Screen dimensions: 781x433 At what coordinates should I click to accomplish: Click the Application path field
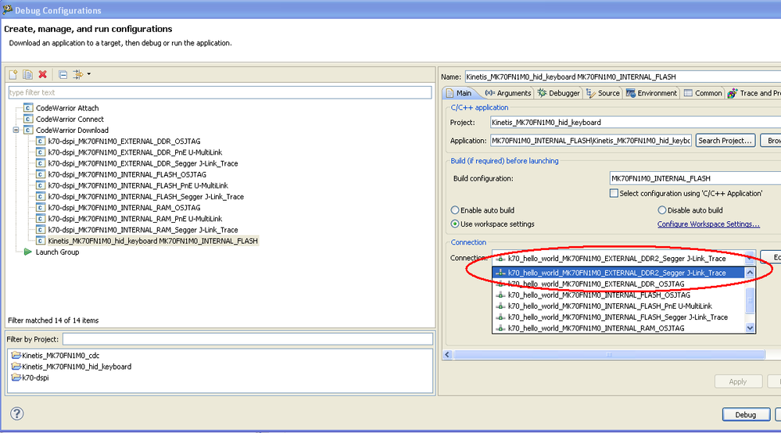point(591,141)
